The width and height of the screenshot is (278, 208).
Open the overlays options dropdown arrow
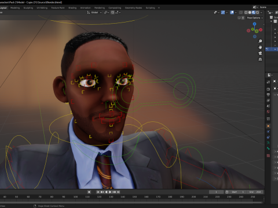(x=236, y=12)
